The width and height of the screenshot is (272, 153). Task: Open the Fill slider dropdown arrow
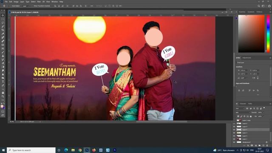point(263,116)
